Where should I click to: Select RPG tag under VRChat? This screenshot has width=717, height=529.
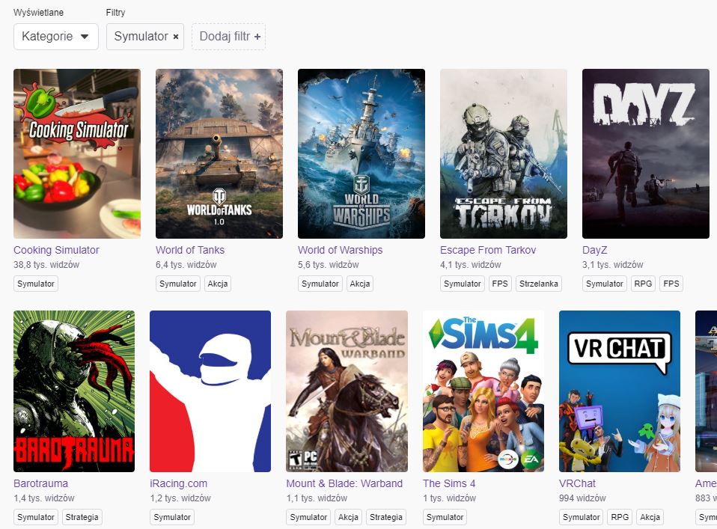pyautogui.click(x=620, y=517)
